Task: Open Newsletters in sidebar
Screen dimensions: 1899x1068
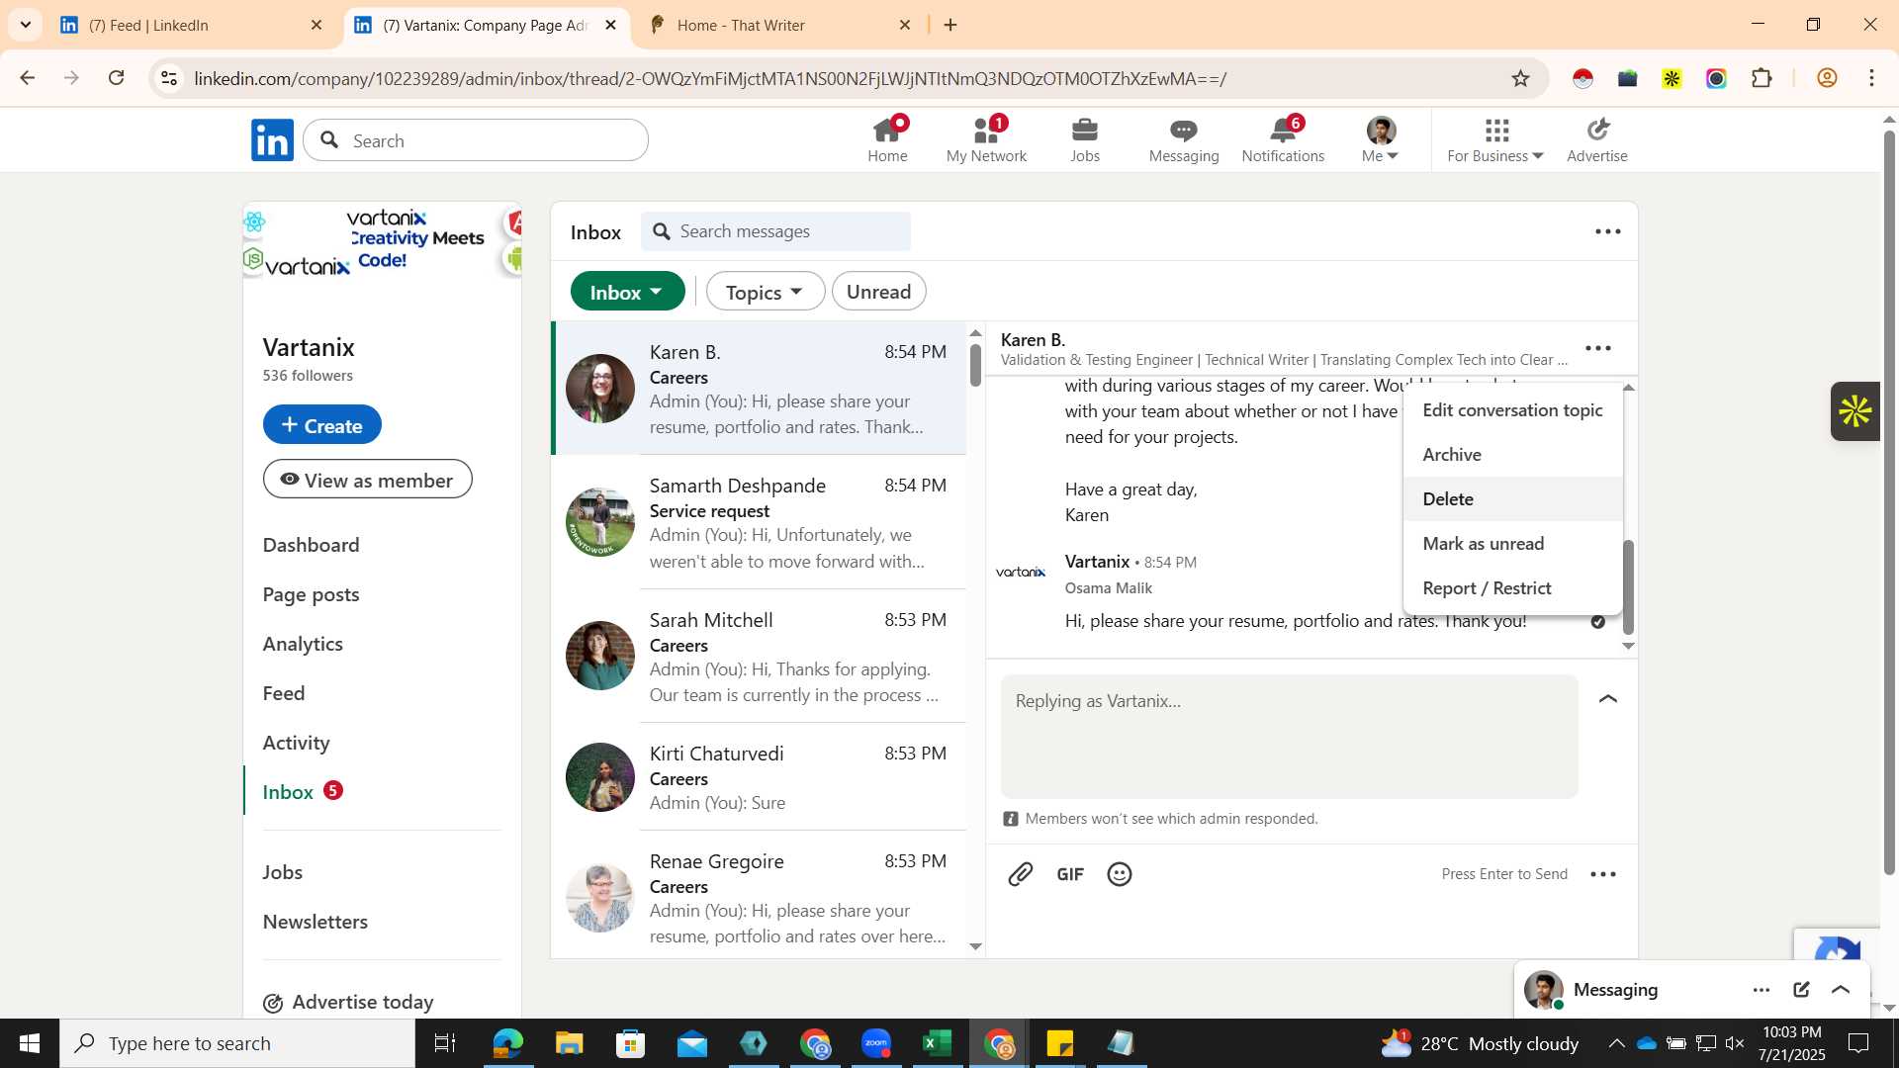Action: click(315, 922)
